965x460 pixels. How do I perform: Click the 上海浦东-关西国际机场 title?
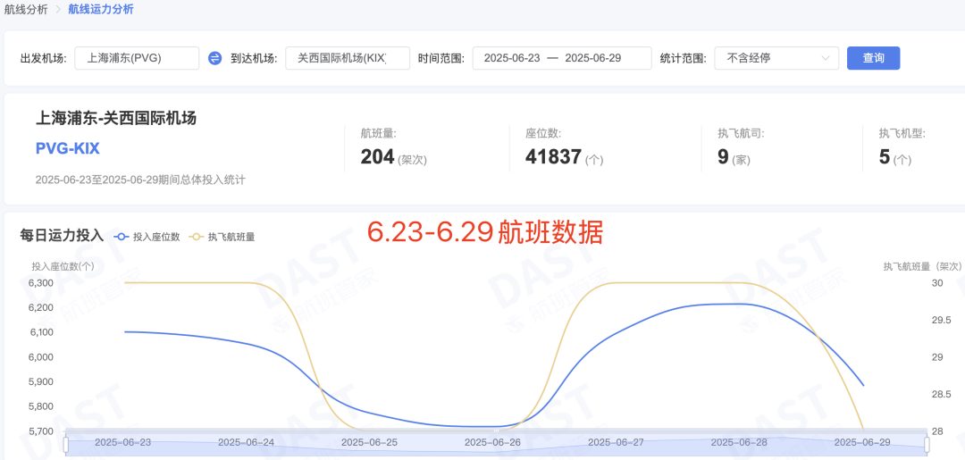click(116, 118)
